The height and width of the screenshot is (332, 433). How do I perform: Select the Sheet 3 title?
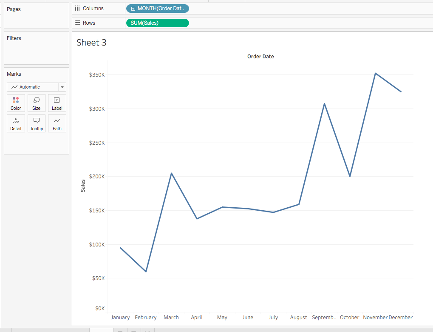pos(91,43)
